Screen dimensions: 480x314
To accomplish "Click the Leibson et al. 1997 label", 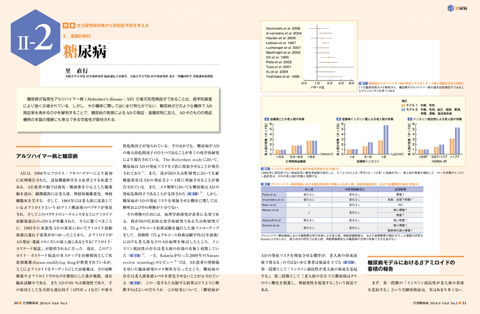I will [x=281, y=43].
